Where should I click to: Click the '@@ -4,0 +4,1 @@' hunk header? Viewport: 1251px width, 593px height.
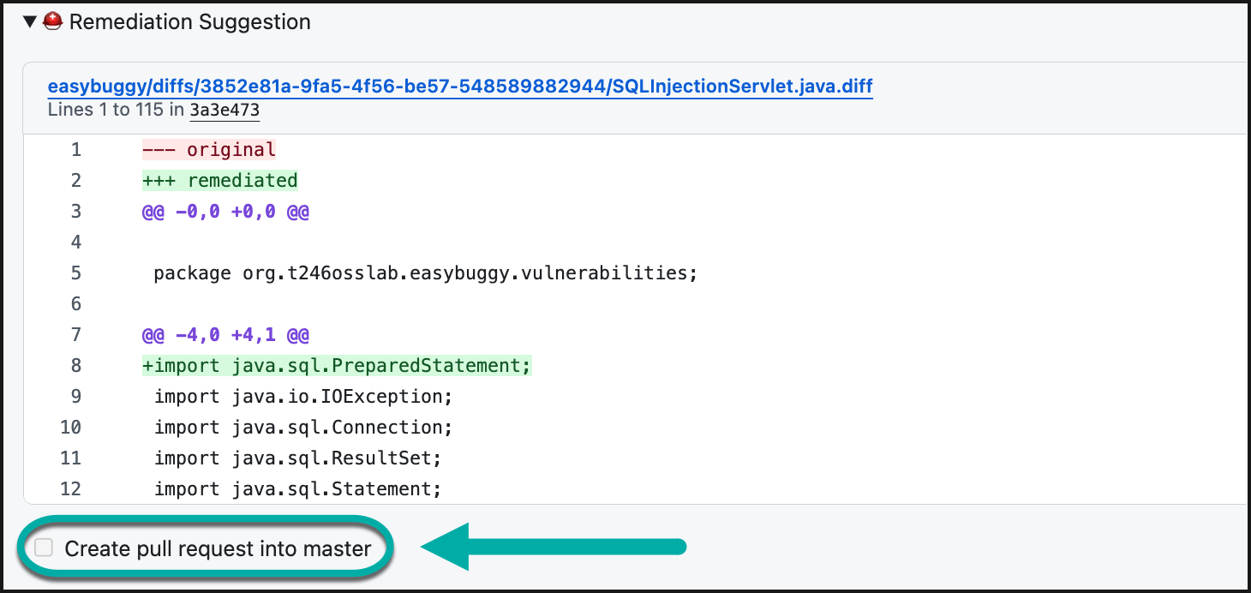(225, 335)
